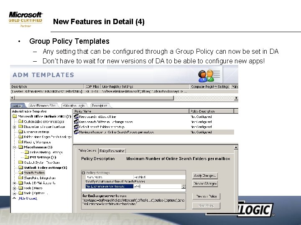Click the Discard Changes button

(205, 183)
